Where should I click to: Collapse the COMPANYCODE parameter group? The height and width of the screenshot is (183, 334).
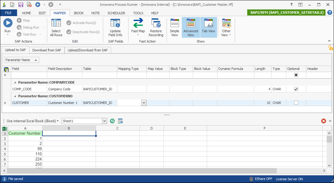click(x=15, y=82)
